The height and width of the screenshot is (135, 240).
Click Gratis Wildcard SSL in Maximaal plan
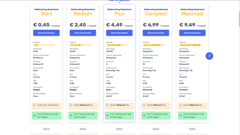click(x=194, y=105)
